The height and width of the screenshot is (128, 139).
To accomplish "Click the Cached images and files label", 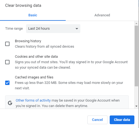I will coord(34,77).
